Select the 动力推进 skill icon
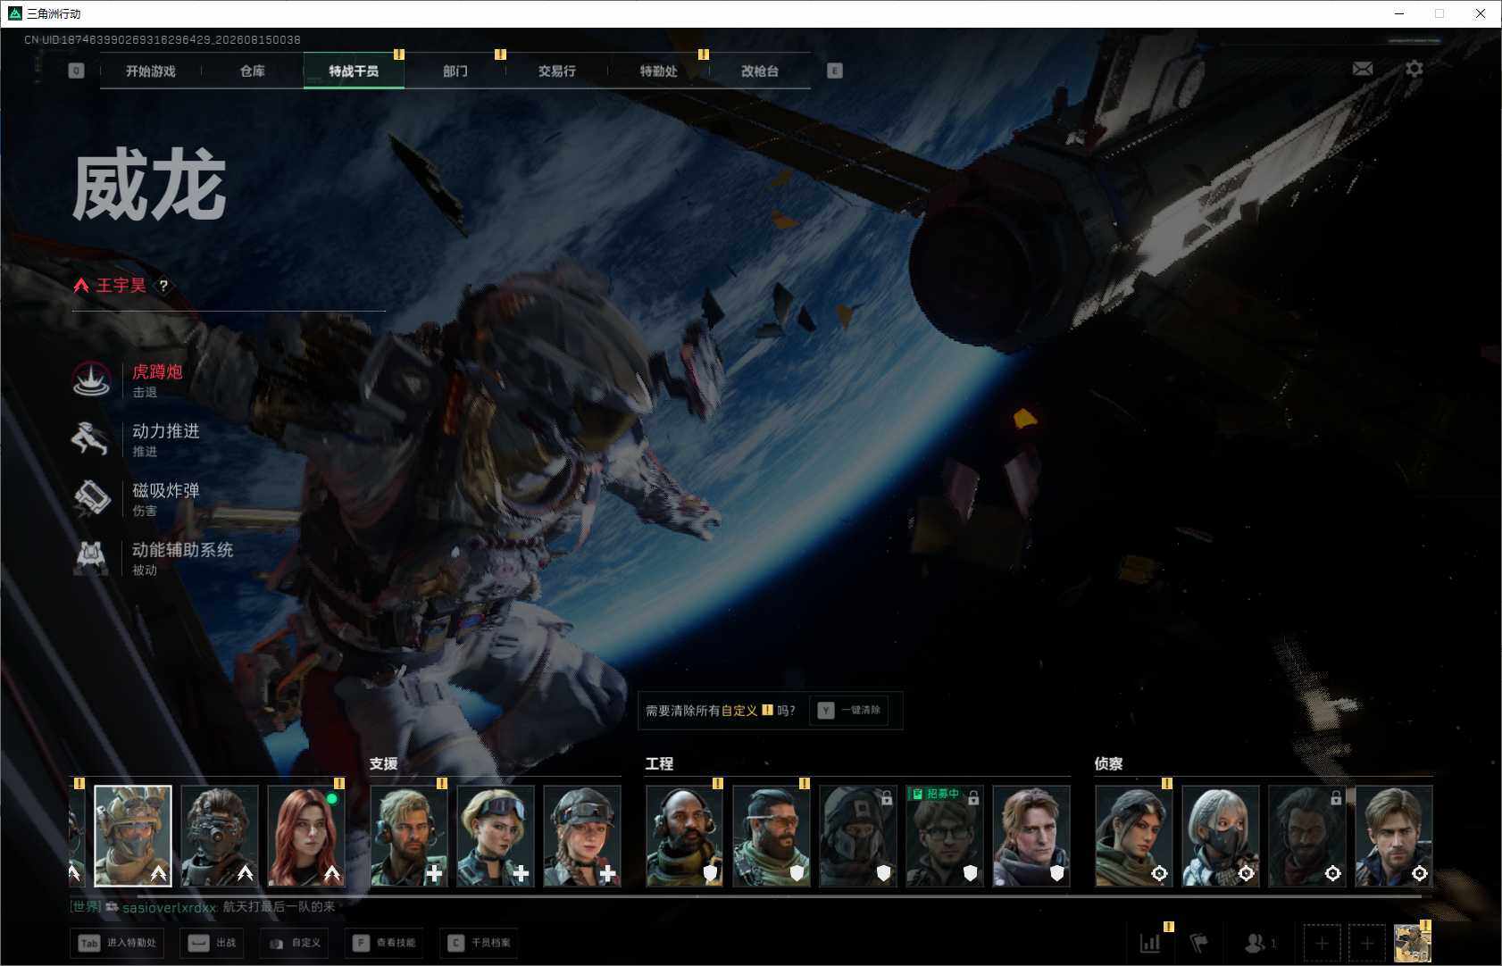Image resolution: width=1502 pixels, height=966 pixels. click(x=91, y=439)
